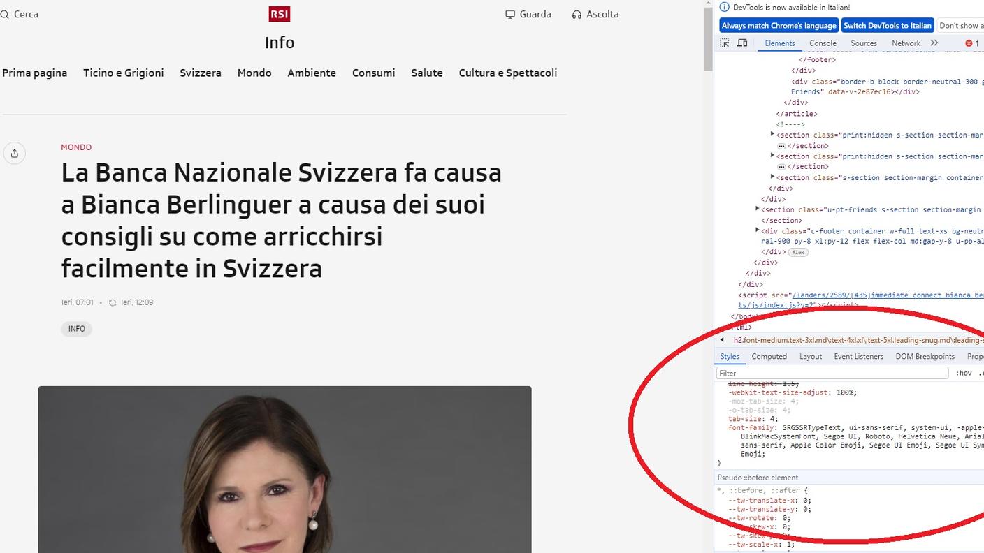Viewport: 984px width, 553px height.
Task: Click the flex badge on the footer div
Action: pos(798,252)
